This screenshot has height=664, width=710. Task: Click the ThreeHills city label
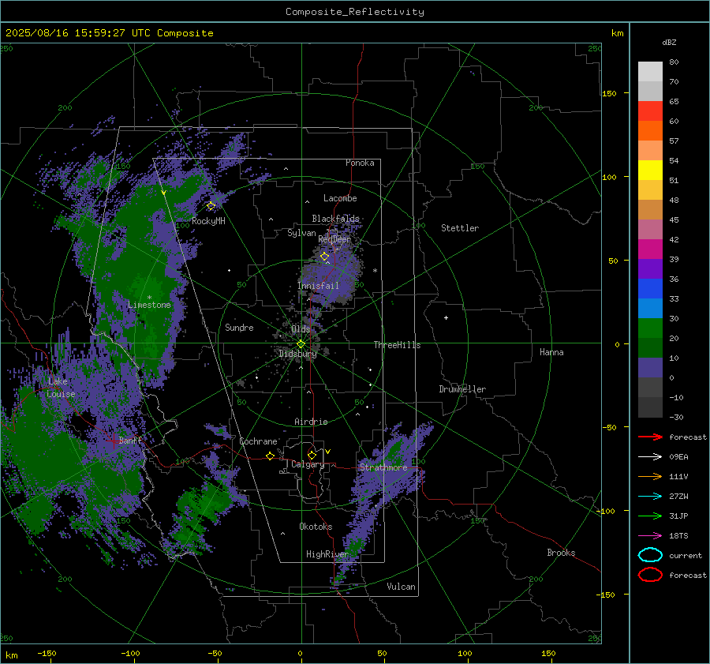tap(397, 345)
